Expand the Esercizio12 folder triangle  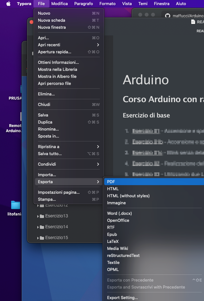tap(38, 205)
